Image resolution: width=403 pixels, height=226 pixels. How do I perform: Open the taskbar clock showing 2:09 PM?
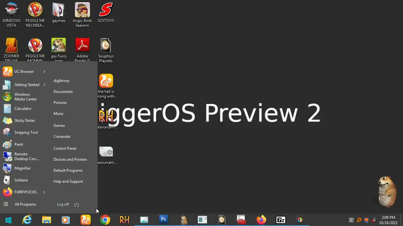388,220
